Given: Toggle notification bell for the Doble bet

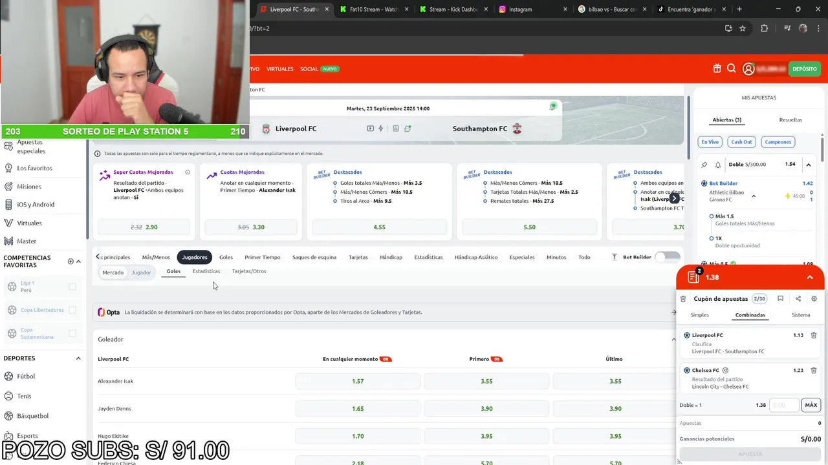Looking at the screenshot, I should (x=717, y=165).
